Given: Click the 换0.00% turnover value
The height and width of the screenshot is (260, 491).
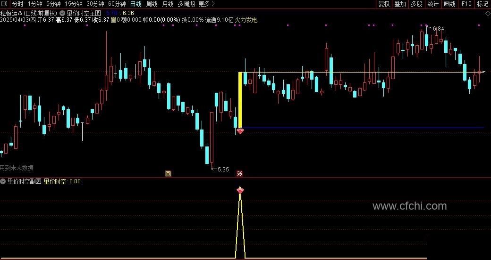Looking at the screenshot, I should (x=193, y=20).
